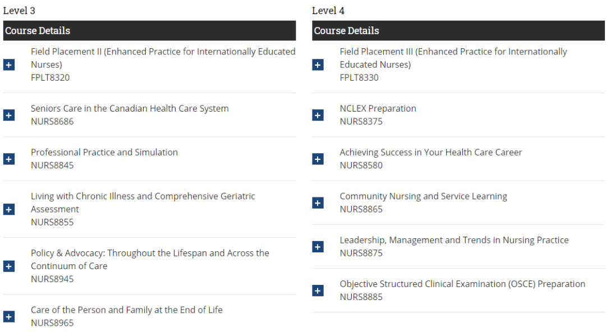Expand Care of the Person and Family course
This screenshot has height=332, width=606.
pos(8,316)
